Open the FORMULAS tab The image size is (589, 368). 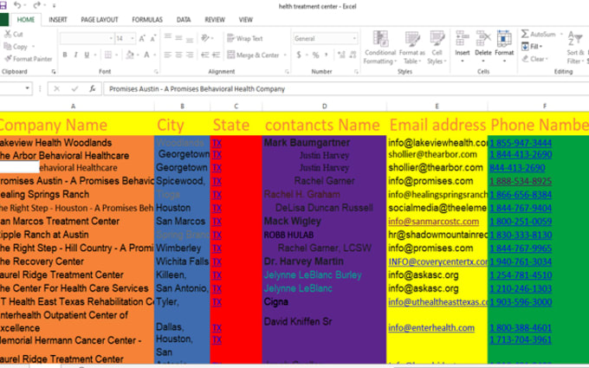(x=147, y=20)
